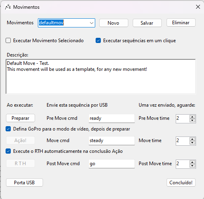Uncheck Executar sequências em um clique
The width and height of the screenshot is (204, 199).
98,41
